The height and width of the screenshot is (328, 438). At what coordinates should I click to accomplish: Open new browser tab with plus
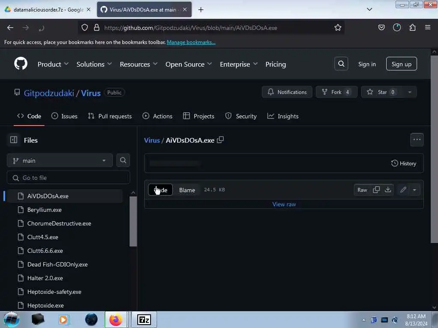201,10
